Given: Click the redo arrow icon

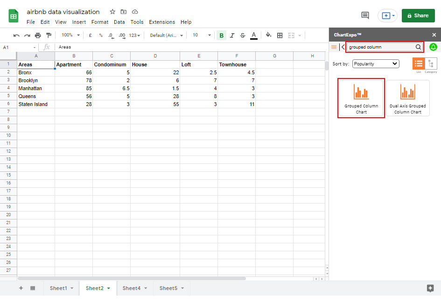Looking at the screenshot, I should coord(27,35).
